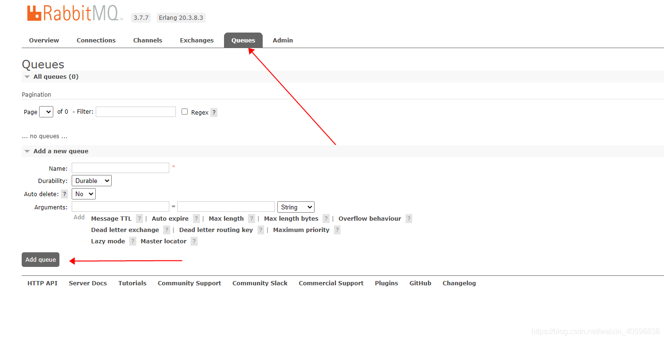
Task: Click the Erlang 20.3.8.3 badge
Action: coord(181,17)
